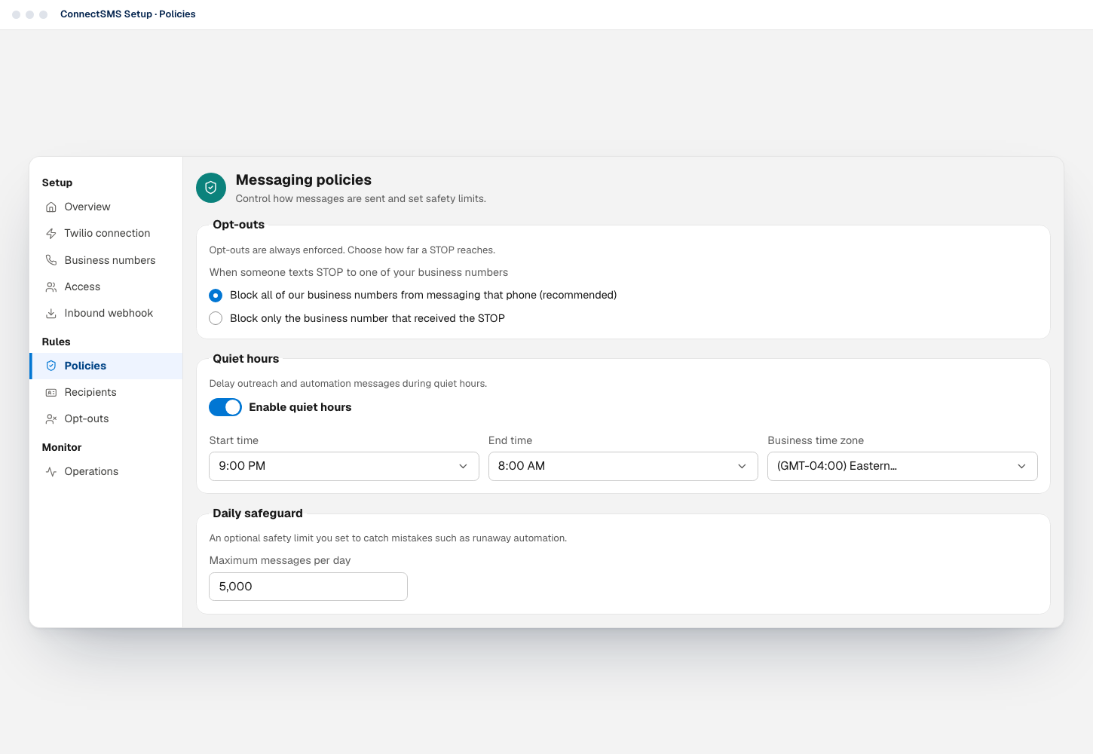Click the Quiet hours section title
This screenshot has height=754, width=1093.
click(246, 359)
